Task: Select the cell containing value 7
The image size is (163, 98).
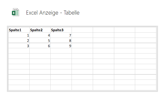Action: click(x=61, y=35)
